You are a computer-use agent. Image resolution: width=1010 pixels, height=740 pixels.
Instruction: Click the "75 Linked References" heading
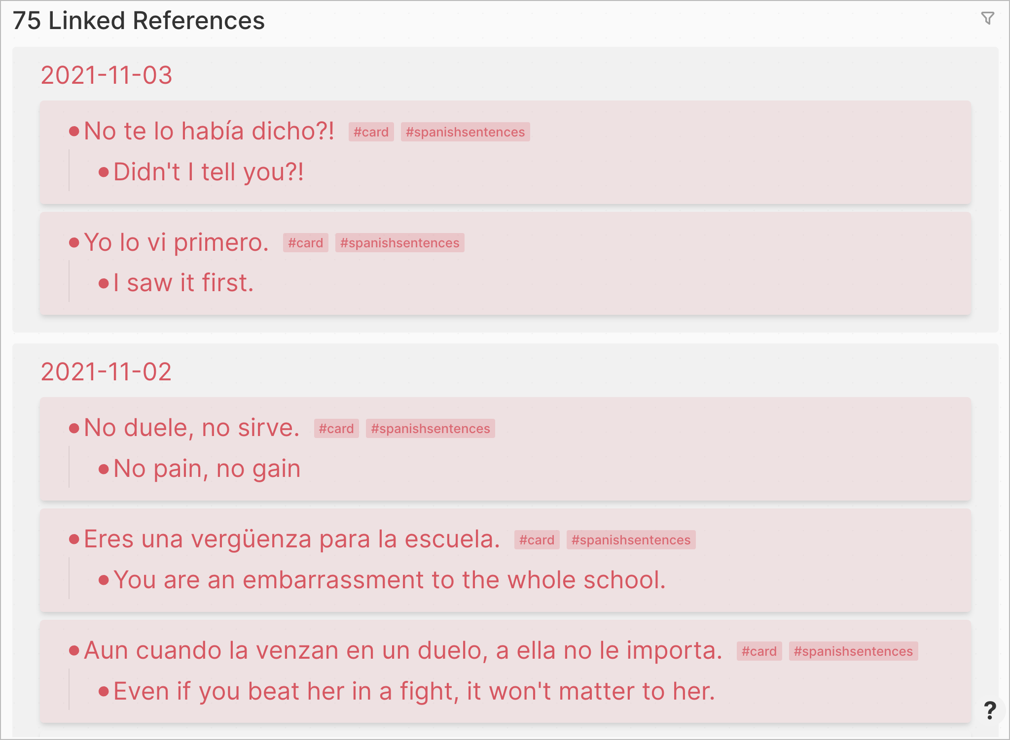(138, 20)
